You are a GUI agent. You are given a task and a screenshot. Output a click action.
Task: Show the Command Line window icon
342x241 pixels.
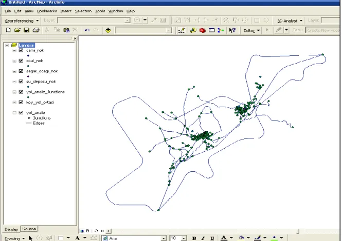(211, 30)
